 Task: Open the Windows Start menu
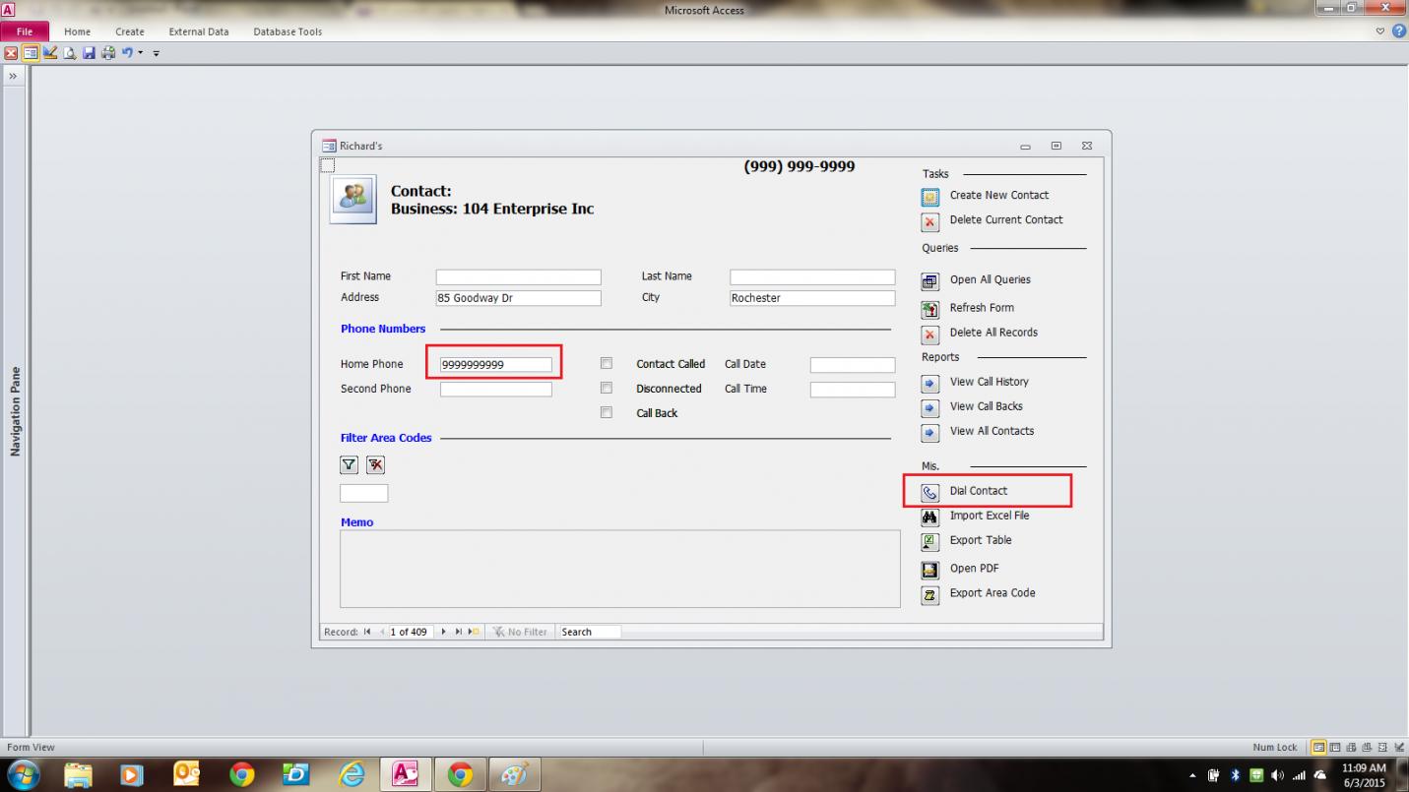tap(24, 774)
